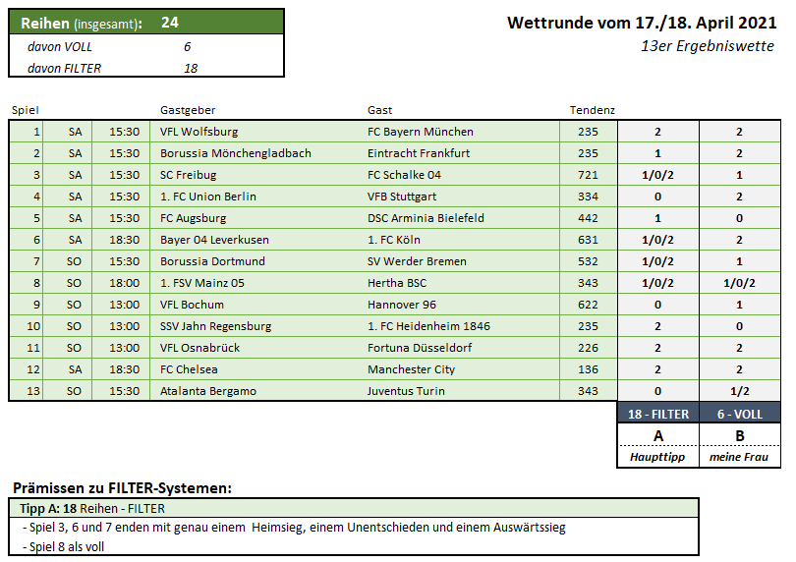
Task: Click the 'Tipp A: 18 Reihen - FILTER' row
Action: click(354, 508)
